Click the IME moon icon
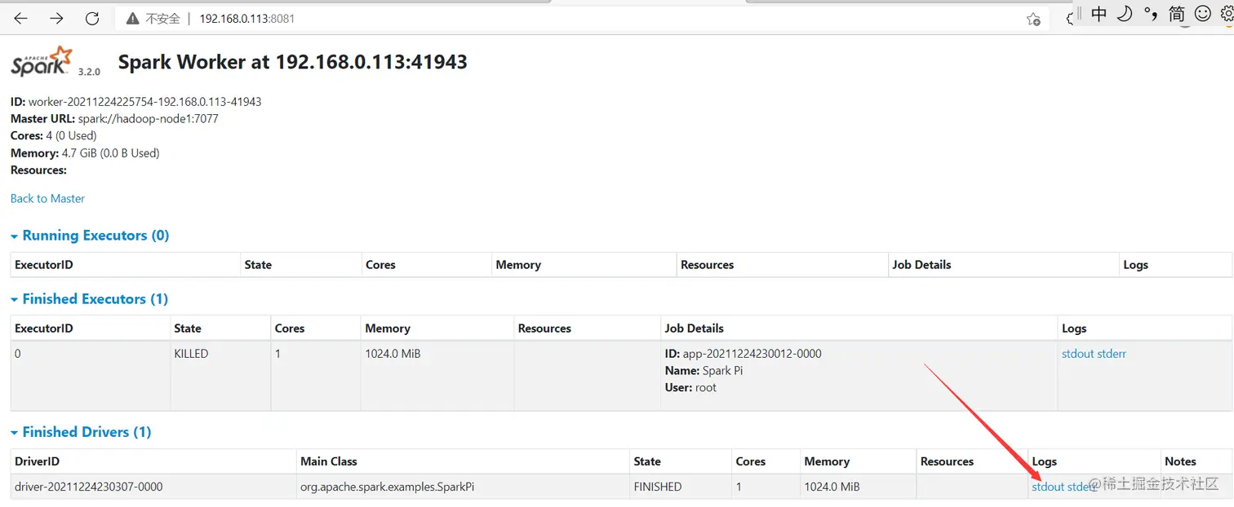The image size is (1234, 507). pos(1125,13)
